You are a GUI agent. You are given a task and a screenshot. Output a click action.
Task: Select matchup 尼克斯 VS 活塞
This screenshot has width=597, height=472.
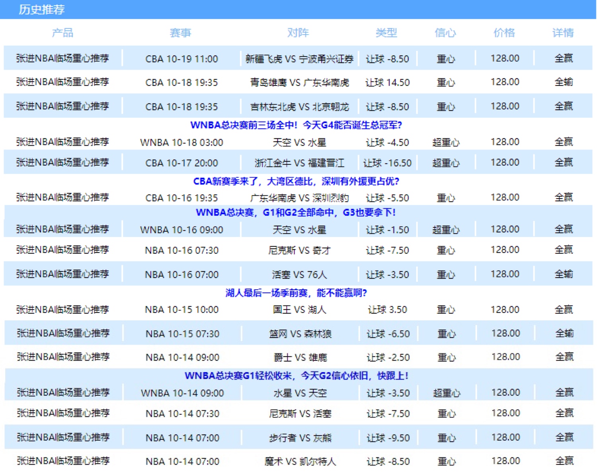pyautogui.click(x=300, y=413)
